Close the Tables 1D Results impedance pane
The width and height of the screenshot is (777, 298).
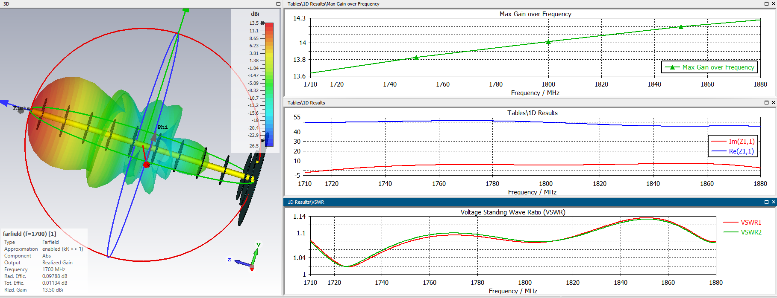[773, 103]
